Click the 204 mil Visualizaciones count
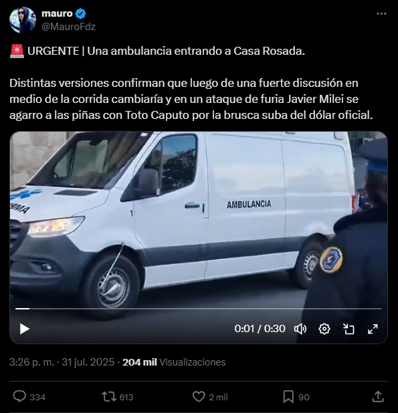The height and width of the screenshot is (413, 398). point(174,362)
